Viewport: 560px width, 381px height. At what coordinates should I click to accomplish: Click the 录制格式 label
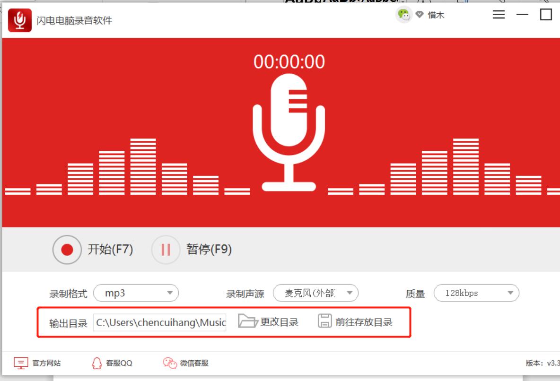[68, 294]
